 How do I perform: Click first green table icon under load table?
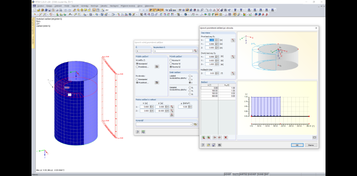pos(203,137)
